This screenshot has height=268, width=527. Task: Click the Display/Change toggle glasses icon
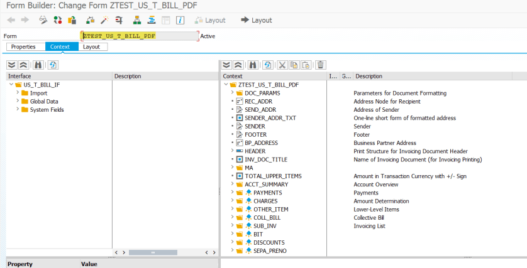[x=43, y=20]
